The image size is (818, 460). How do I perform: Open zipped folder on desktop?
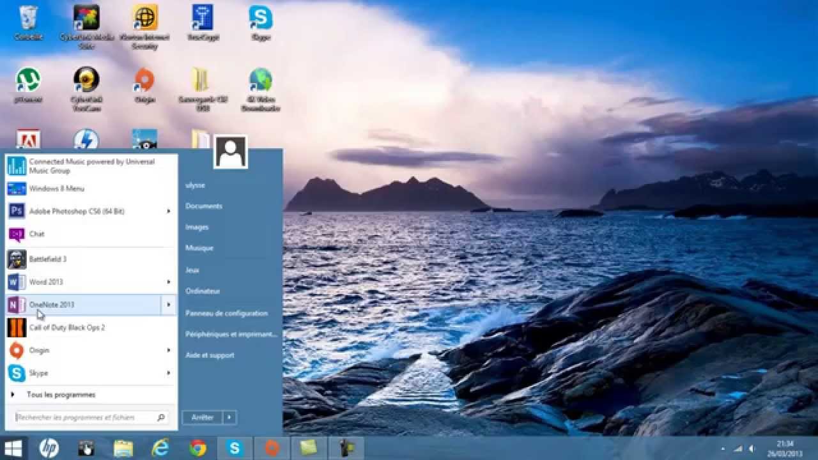(203, 88)
